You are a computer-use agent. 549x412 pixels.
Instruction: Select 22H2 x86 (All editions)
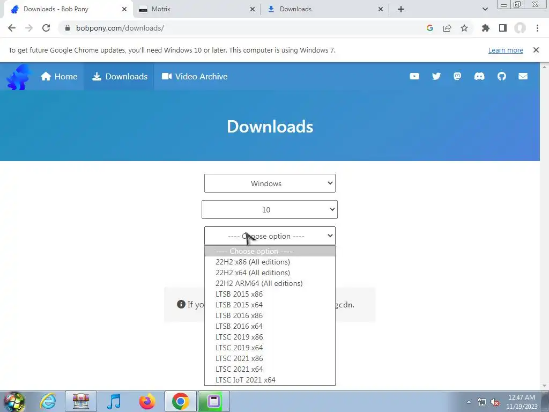[x=270, y=262]
